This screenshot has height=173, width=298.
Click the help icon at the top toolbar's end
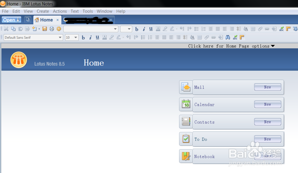tap(295, 29)
